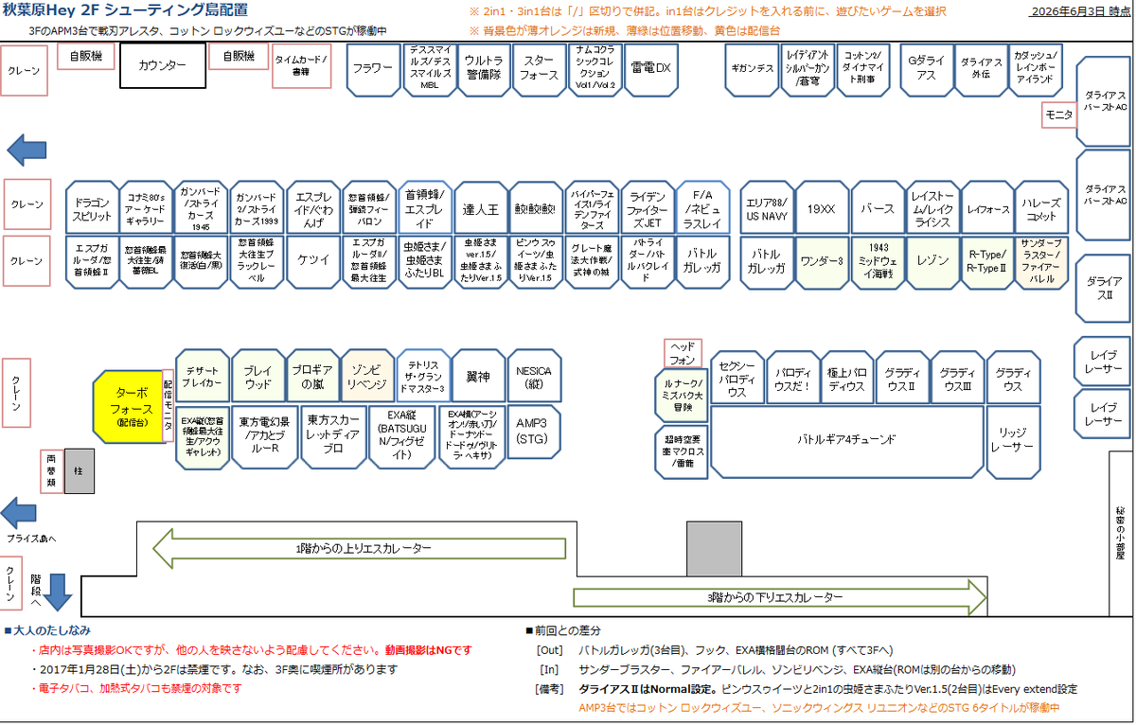
Task: Select the ギガンデス cabinet
Action: [x=753, y=69]
